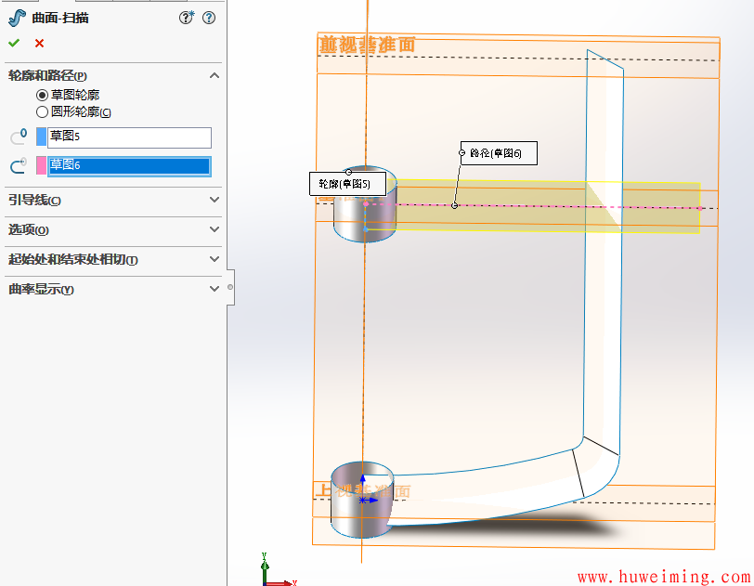Screen dimensions: 754x586
Task: Open the detailed help icon with star
Action: point(187,18)
